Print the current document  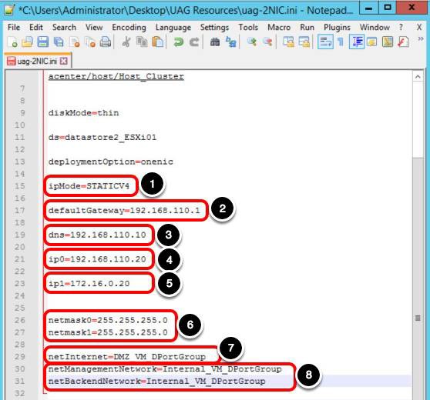click(106, 42)
